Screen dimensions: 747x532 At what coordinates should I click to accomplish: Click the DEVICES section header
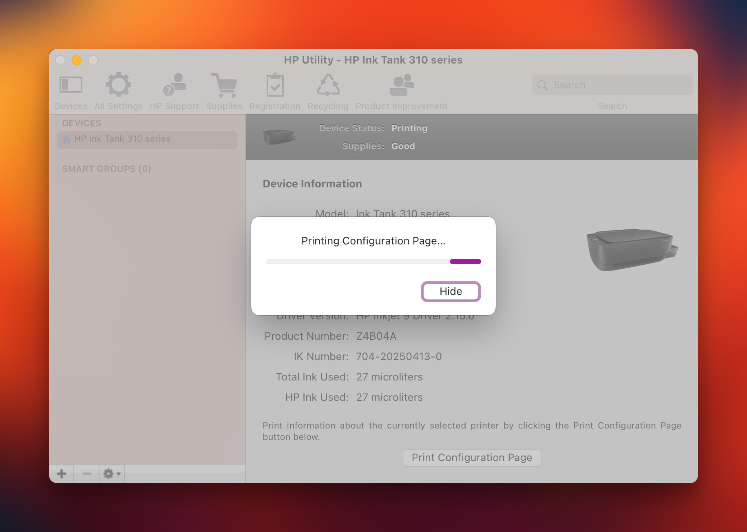[82, 123]
